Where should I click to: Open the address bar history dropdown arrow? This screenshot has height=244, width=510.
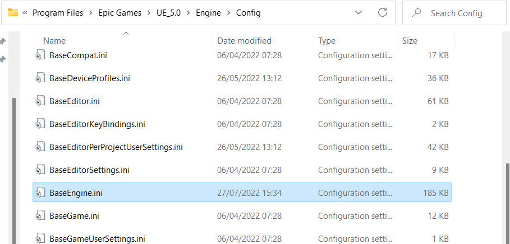click(358, 13)
